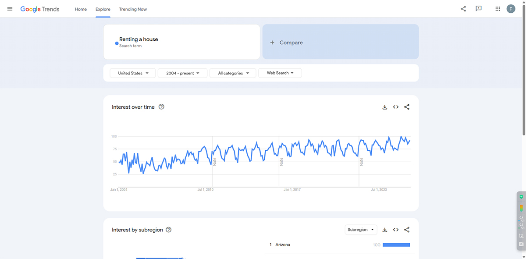The height and width of the screenshot is (259, 526).
Task: Click the share icon in top header
Action: click(x=463, y=9)
